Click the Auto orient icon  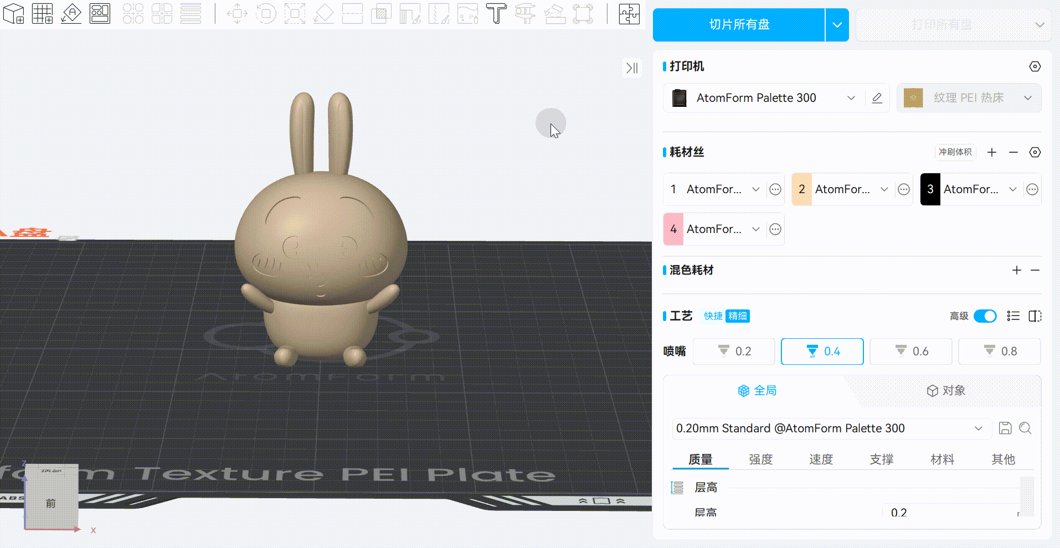click(x=71, y=13)
